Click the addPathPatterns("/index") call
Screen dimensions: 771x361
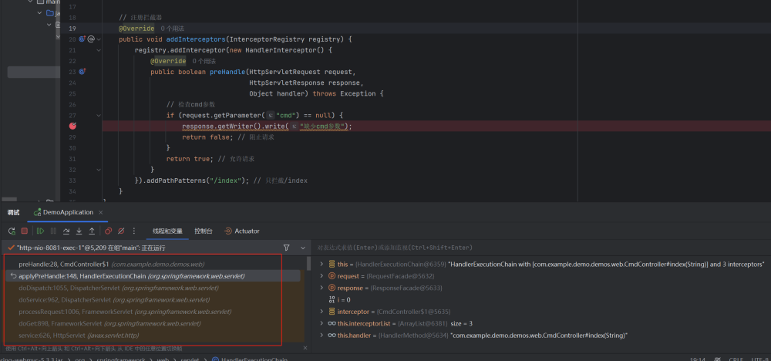pos(196,180)
